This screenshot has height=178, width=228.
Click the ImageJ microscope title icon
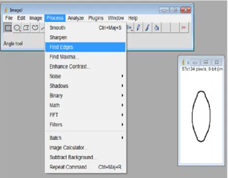[6, 10]
